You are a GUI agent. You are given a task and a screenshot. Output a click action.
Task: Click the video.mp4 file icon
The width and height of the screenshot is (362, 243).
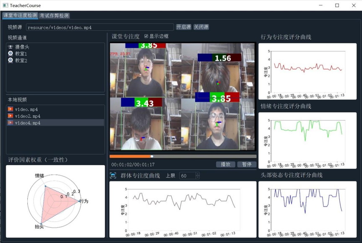click(x=10, y=109)
